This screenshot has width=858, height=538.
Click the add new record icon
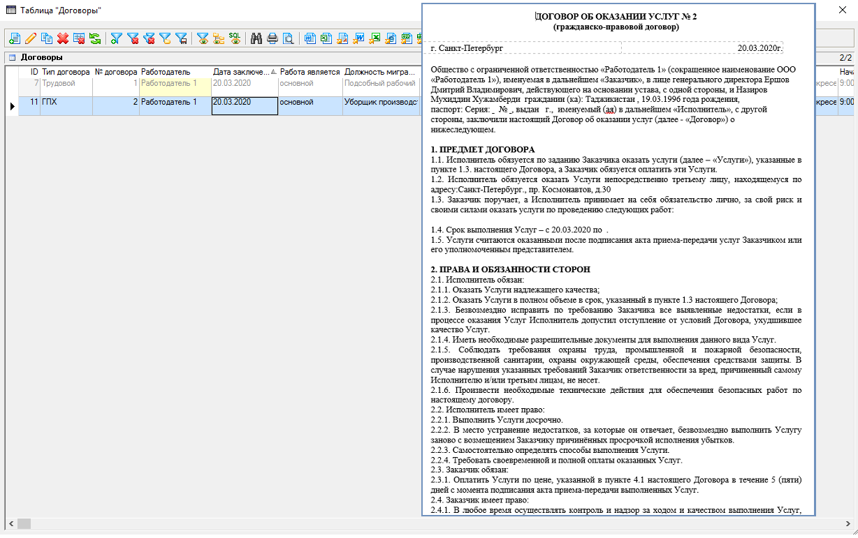[x=14, y=39]
